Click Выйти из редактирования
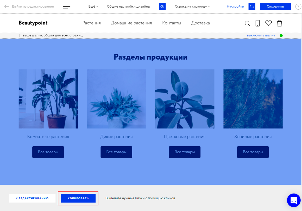 tap(33, 7)
